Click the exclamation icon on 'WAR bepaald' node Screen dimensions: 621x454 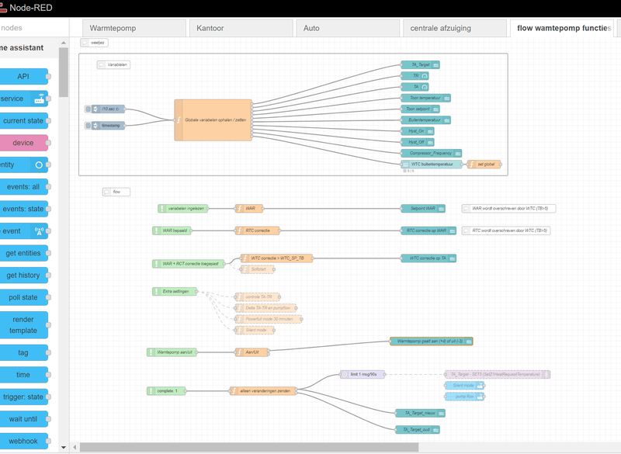(157, 230)
